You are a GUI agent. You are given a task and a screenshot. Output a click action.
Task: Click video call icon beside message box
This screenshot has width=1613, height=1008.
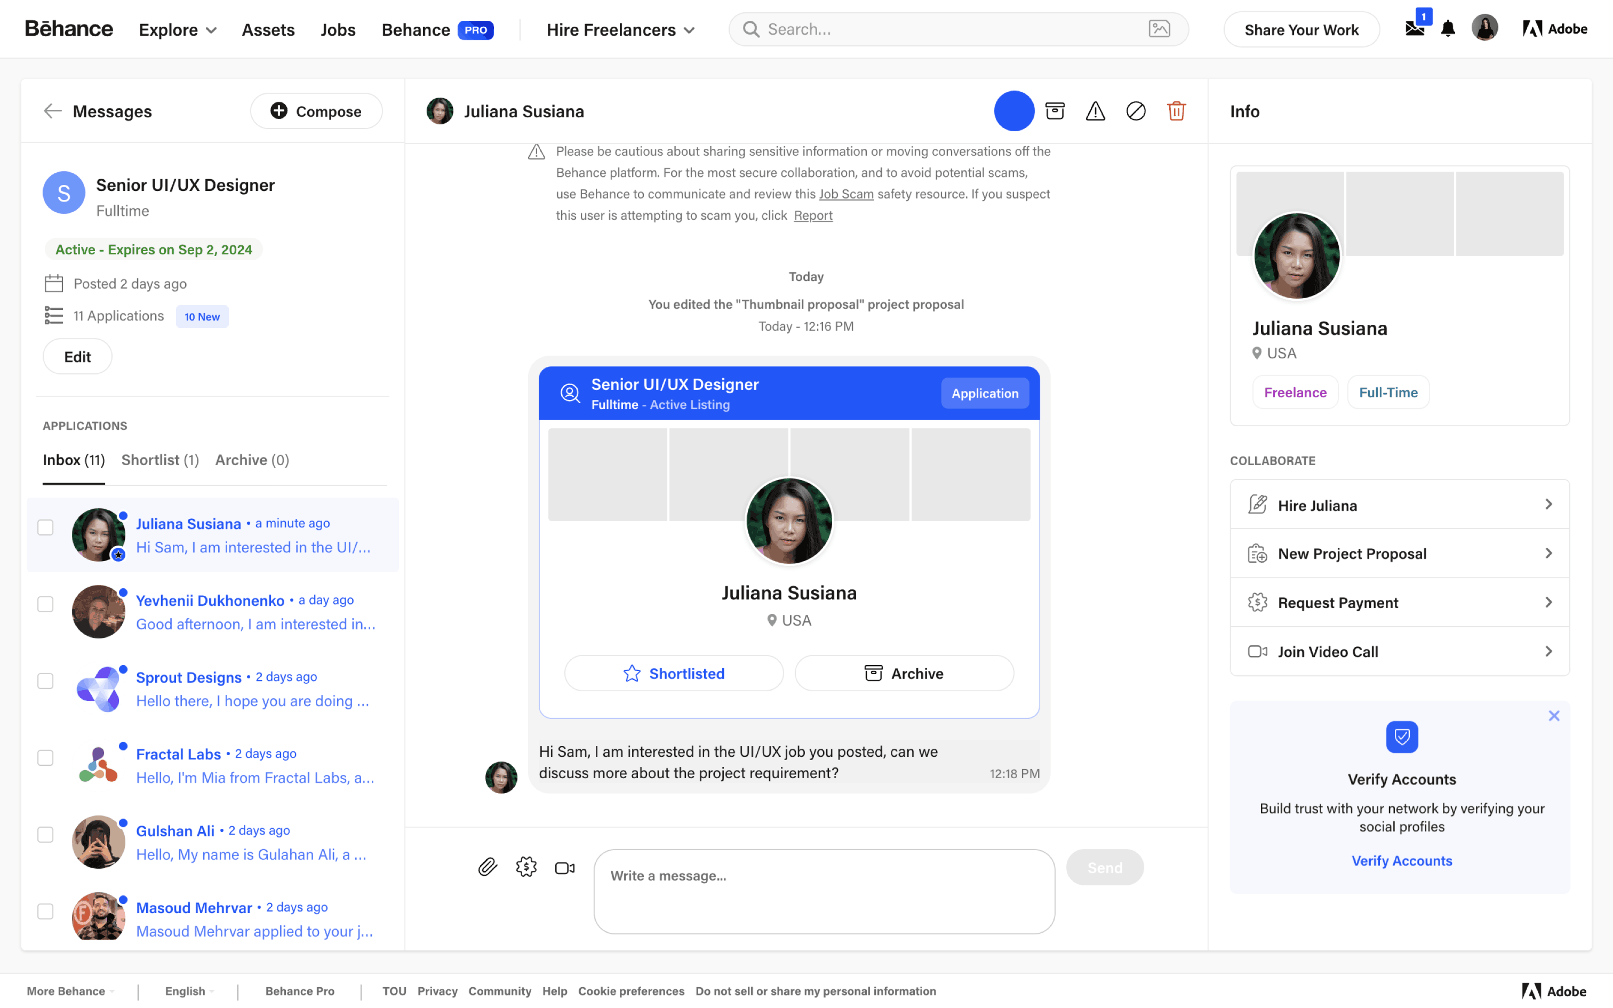click(564, 867)
